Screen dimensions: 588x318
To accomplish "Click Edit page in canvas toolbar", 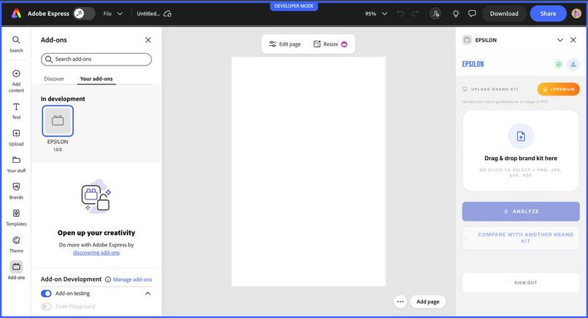I will (285, 44).
